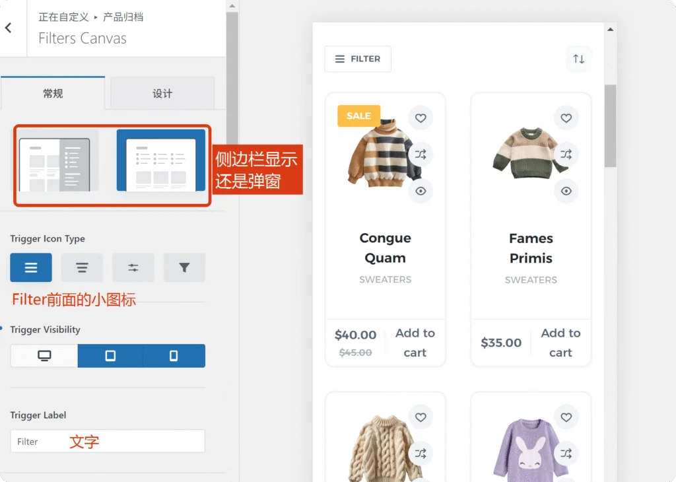Wishlist the purple bunny sweater
This screenshot has height=482, width=676.
click(x=566, y=417)
